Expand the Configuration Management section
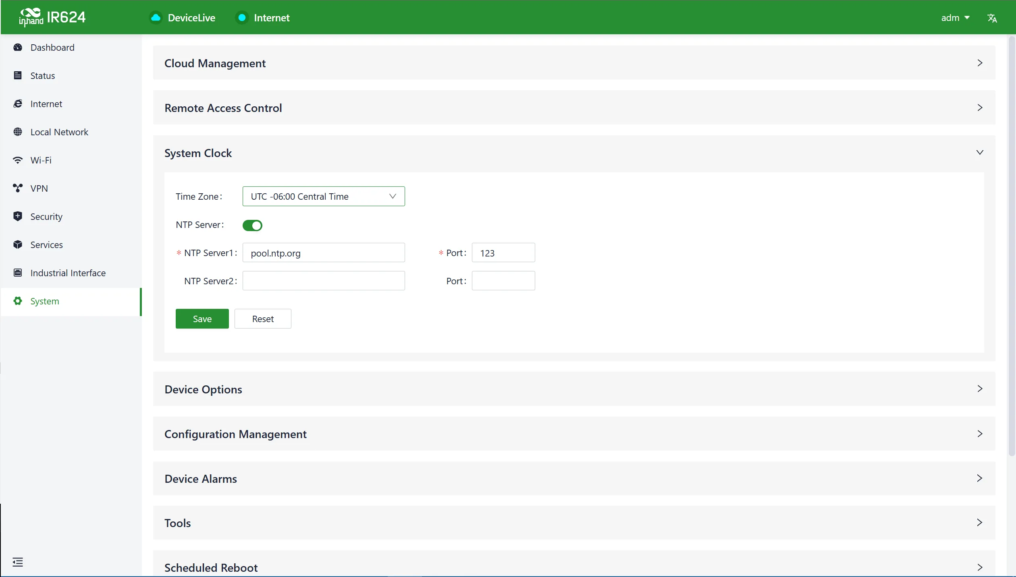 coord(574,434)
